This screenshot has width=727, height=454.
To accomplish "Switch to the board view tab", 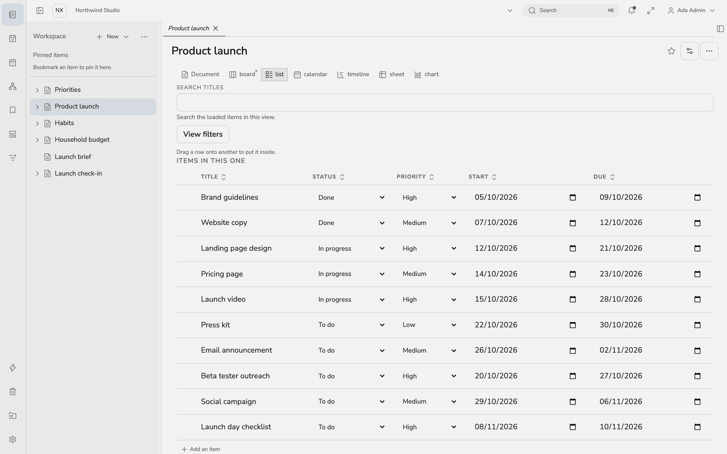I will point(243,74).
